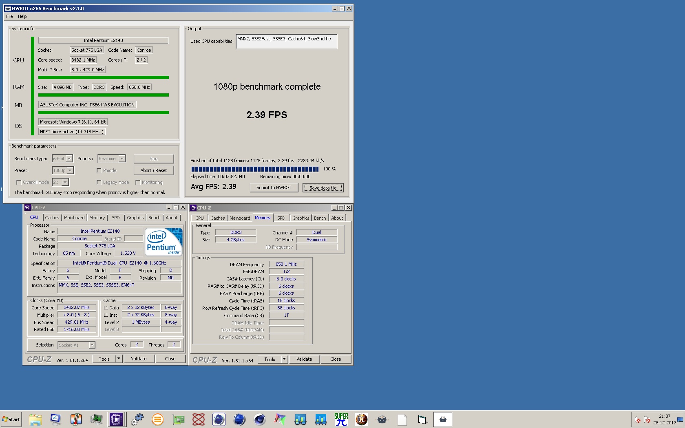Open the Help menu

click(x=22, y=16)
